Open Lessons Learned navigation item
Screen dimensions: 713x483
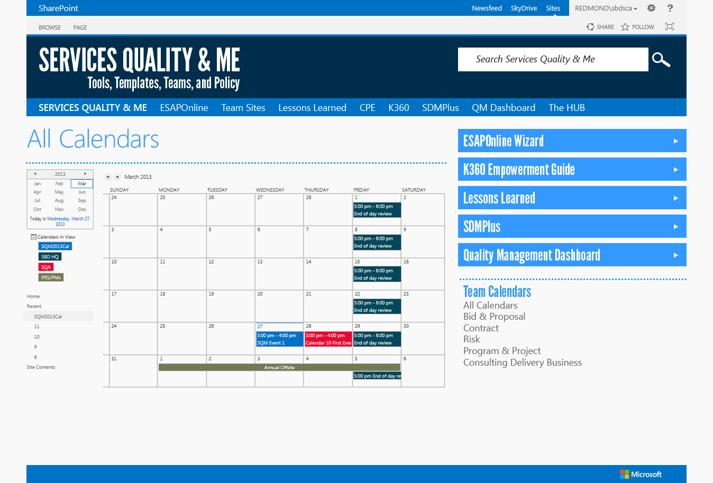(x=312, y=108)
